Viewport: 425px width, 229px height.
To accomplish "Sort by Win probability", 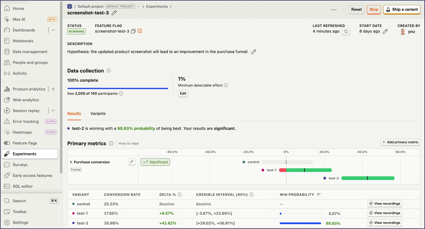I will point(319,195).
